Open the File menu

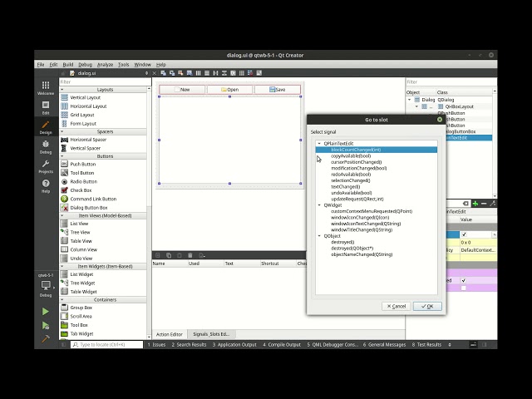coord(41,65)
